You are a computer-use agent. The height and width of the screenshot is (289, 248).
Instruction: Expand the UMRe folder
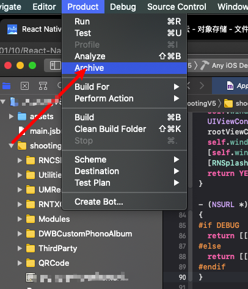[x=20, y=189]
